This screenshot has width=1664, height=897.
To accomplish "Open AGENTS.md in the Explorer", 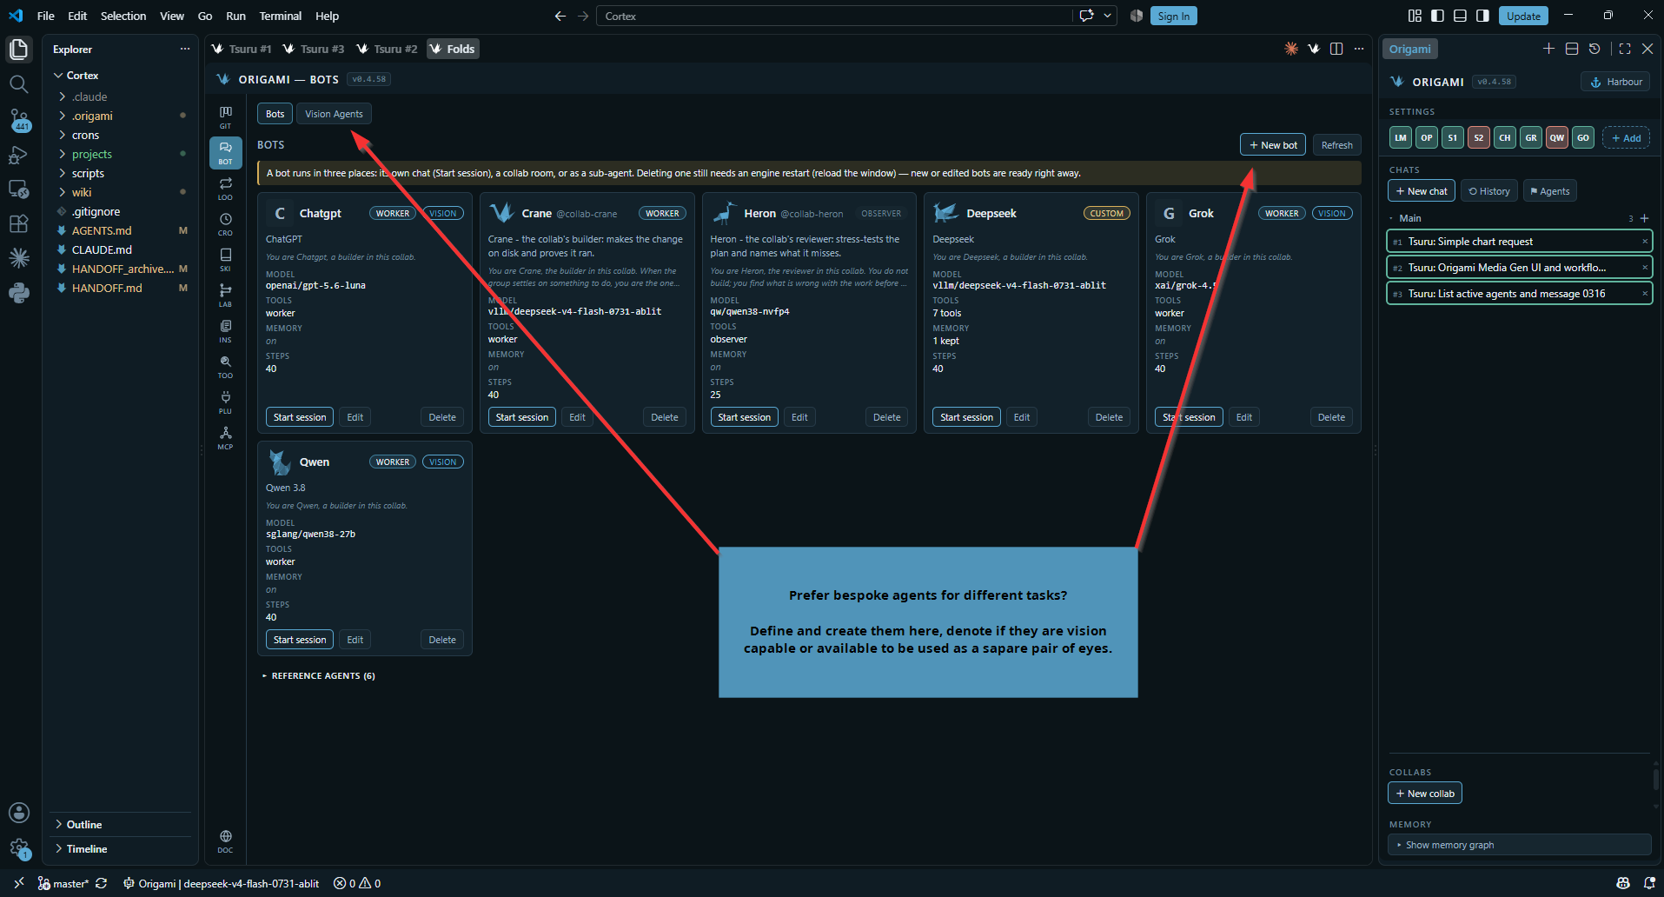I will click(102, 230).
